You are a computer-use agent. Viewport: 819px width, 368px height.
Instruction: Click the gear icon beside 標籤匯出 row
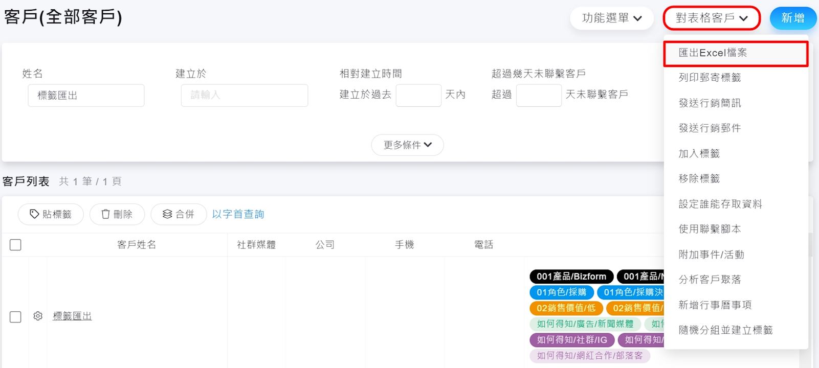38,316
